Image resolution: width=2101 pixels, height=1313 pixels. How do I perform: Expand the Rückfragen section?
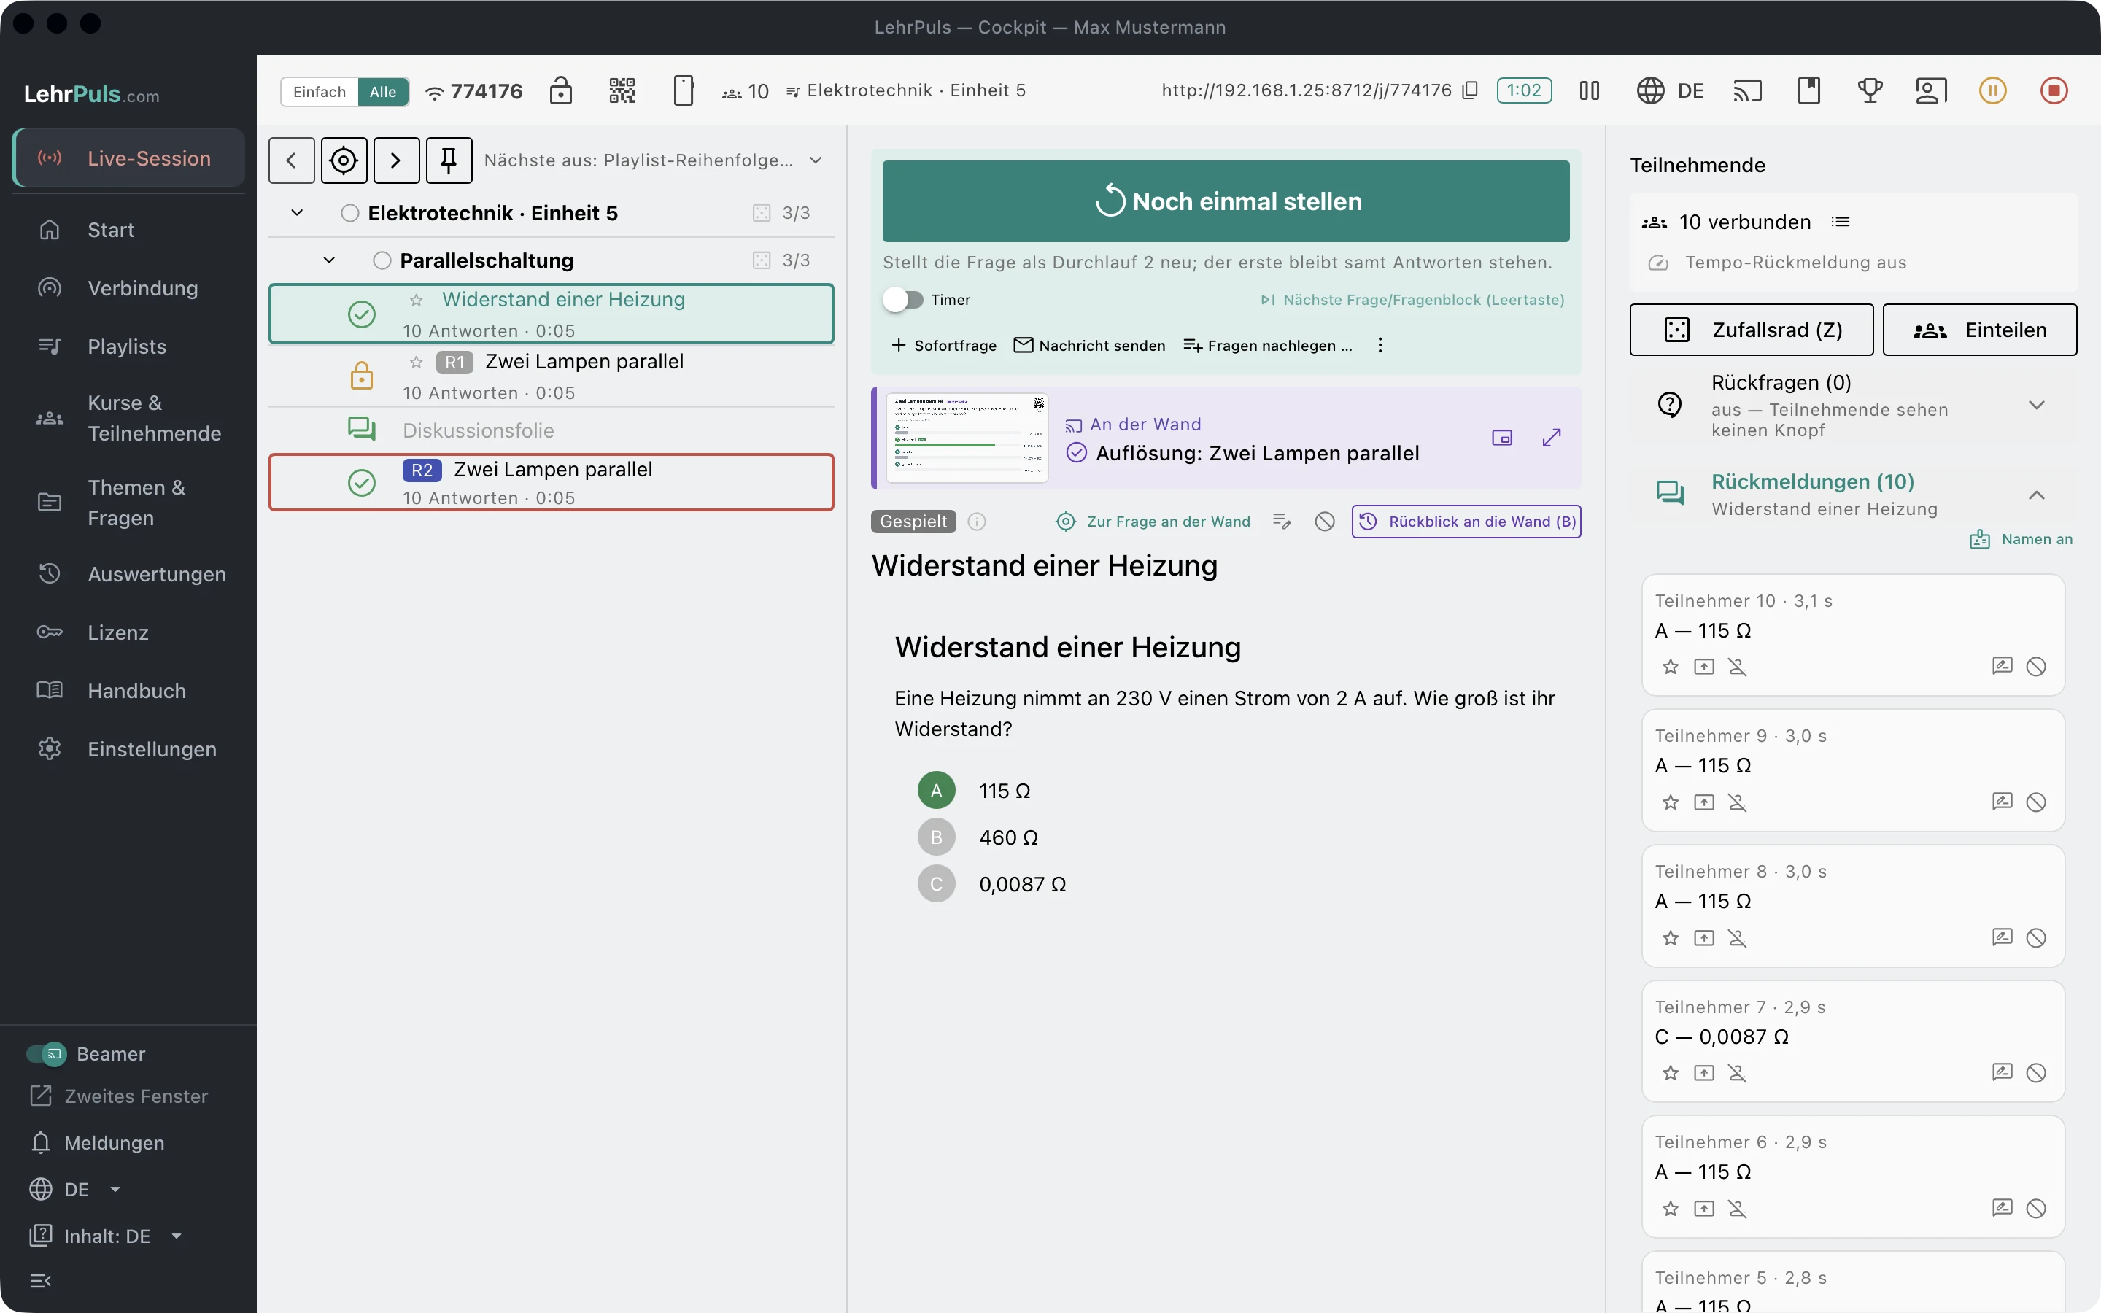tap(2036, 406)
